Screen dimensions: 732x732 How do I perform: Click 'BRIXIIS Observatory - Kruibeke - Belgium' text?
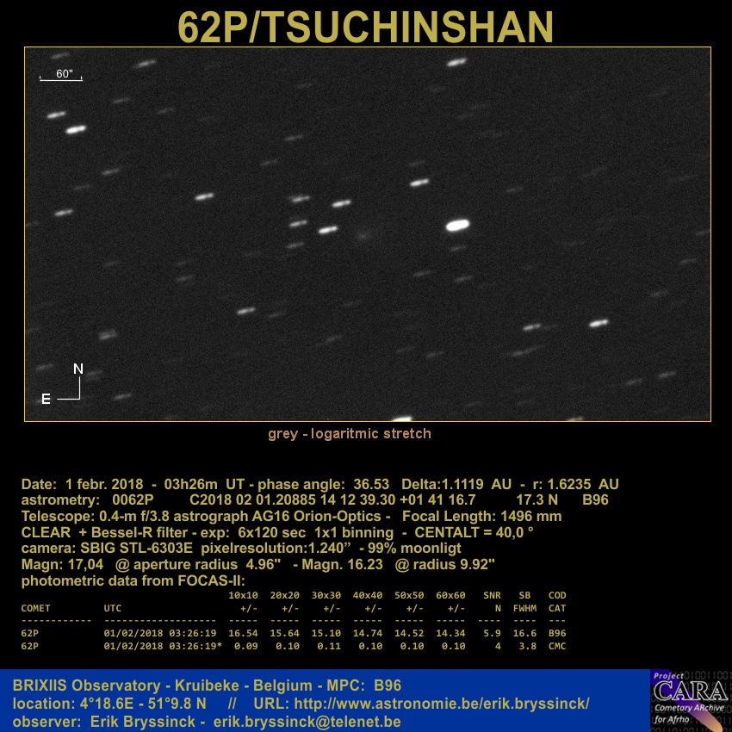click(163, 685)
